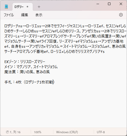Close the Notepad window

[121, 4]
